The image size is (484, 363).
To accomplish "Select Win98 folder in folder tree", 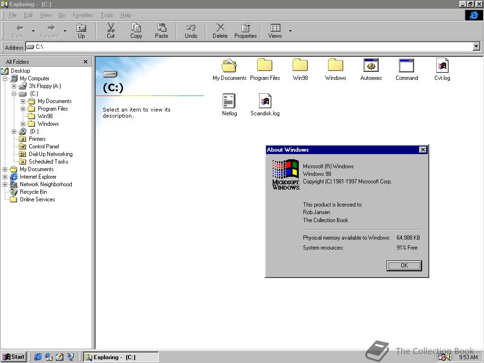I will tap(45, 116).
